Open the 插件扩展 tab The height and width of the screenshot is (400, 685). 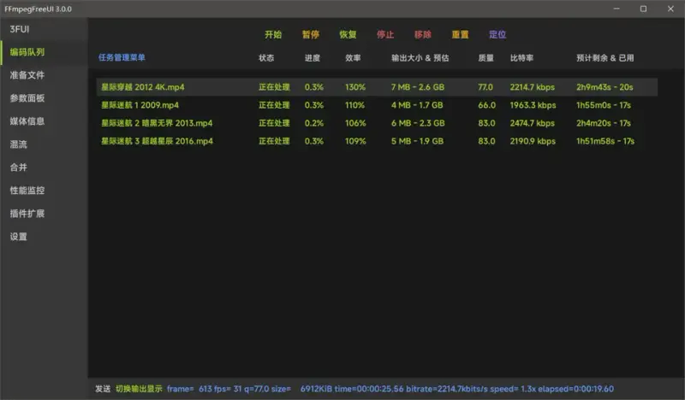tap(27, 214)
